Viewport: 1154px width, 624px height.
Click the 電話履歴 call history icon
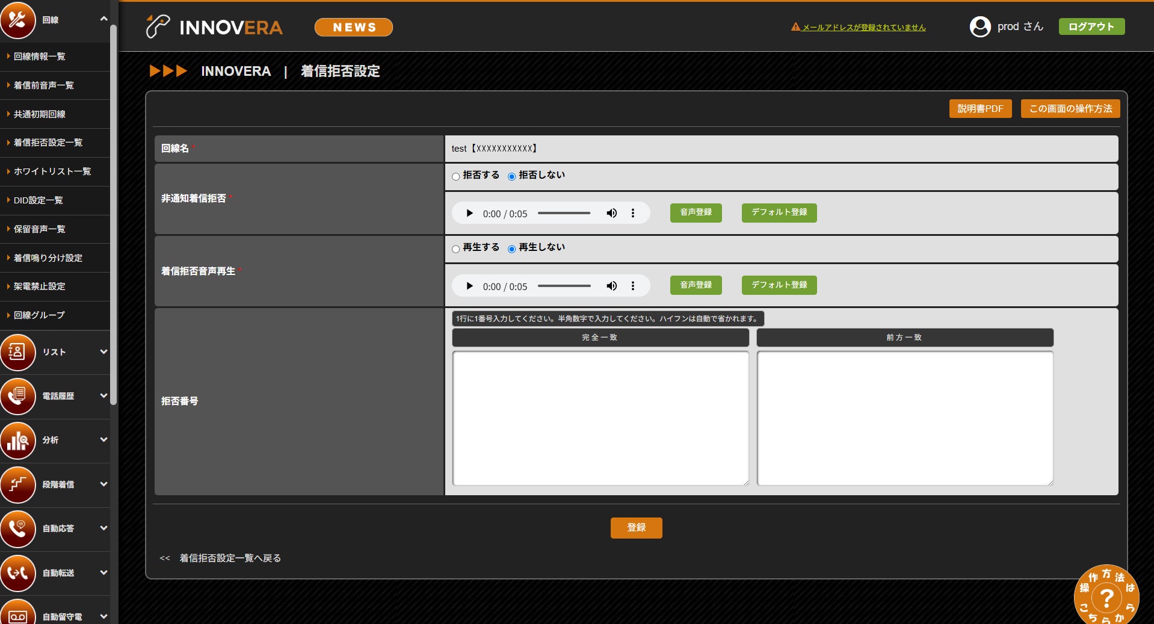tap(18, 396)
